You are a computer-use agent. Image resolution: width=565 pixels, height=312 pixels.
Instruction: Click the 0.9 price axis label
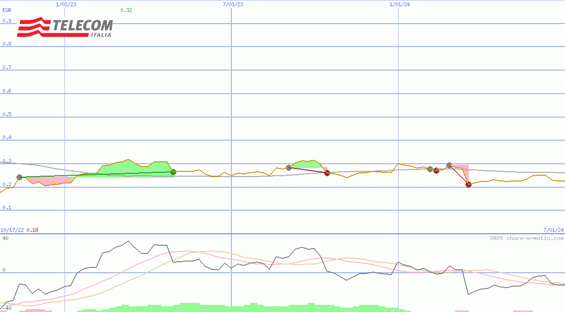[7, 21]
